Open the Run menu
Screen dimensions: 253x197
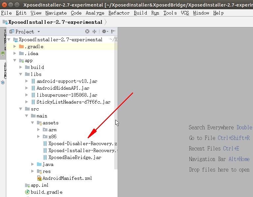[155, 13]
